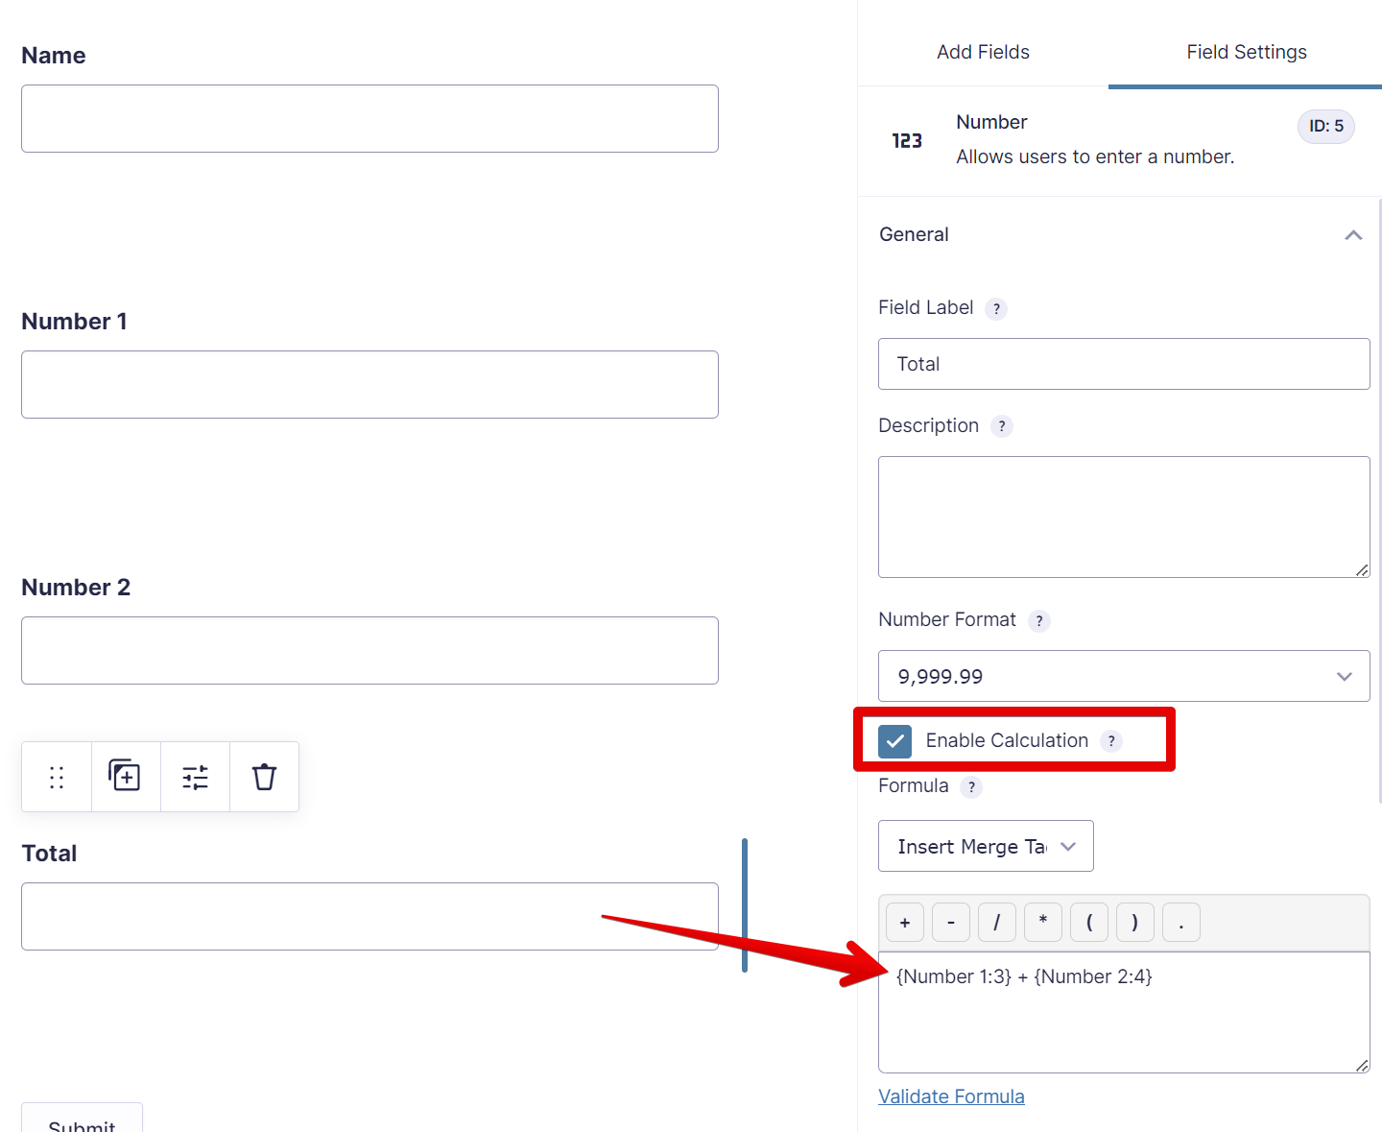
Task: Click the 'Allows users to enter a number.' text
Action: (1095, 157)
